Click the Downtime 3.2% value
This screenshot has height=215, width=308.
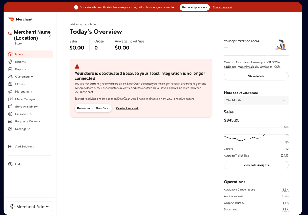coord(285,209)
